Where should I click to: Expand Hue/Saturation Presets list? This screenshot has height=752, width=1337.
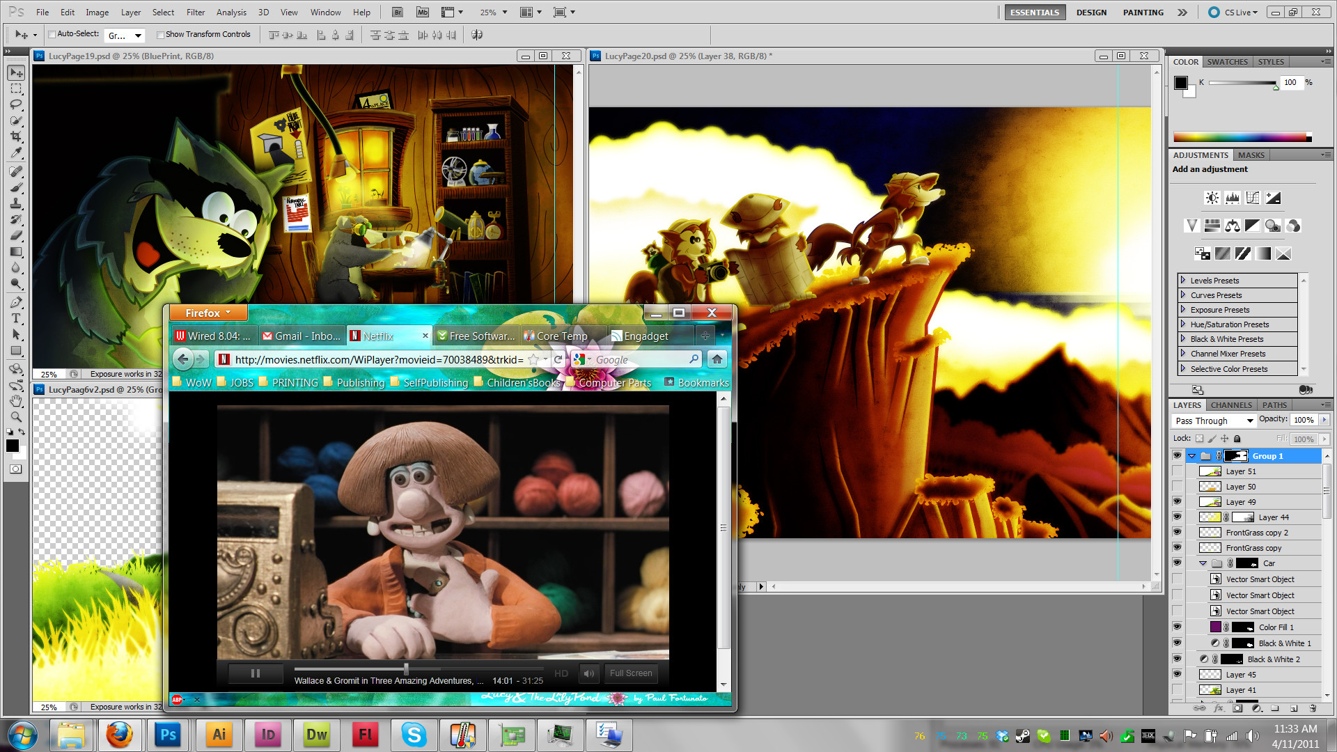pyautogui.click(x=1182, y=324)
